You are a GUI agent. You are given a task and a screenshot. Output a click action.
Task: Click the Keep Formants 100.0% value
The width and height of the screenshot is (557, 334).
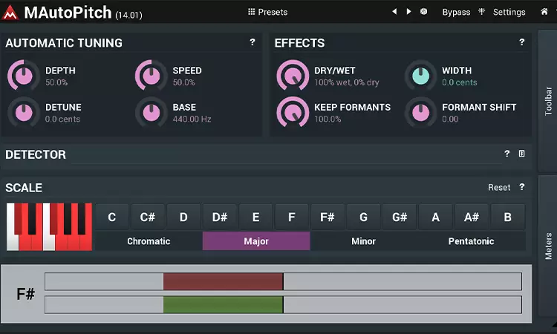click(328, 119)
